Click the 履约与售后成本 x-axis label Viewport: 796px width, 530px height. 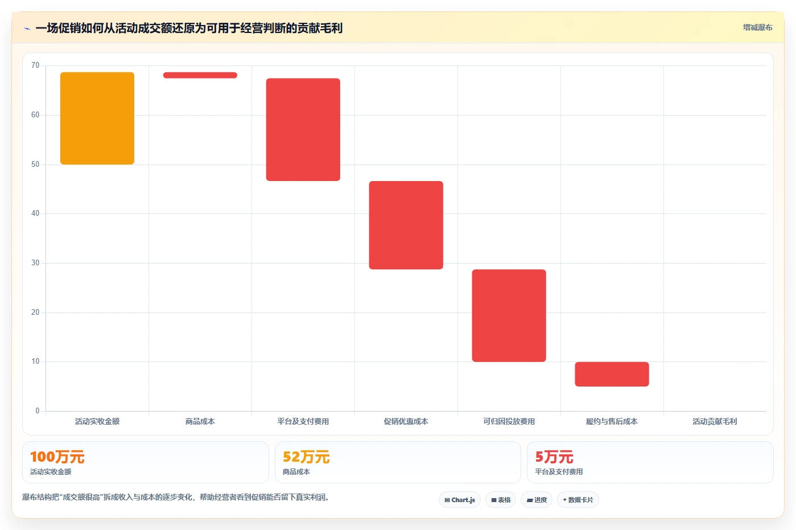(x=612, y=421)
